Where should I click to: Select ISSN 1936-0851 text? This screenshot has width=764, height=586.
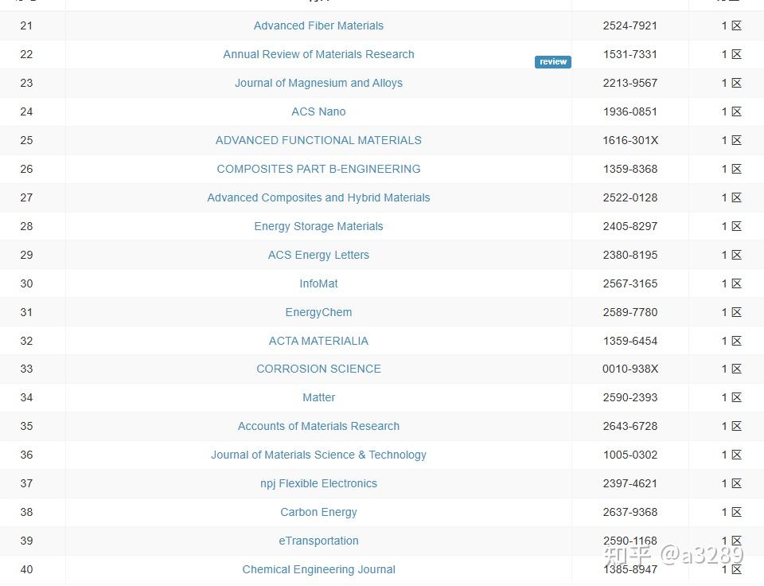point(630,111)
